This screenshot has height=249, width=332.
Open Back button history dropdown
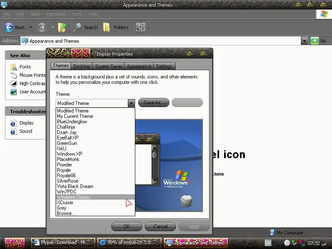[31, 27]
